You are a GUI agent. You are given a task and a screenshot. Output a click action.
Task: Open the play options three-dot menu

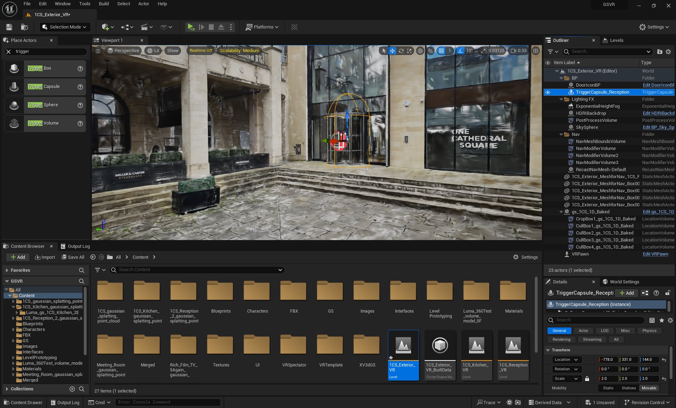click(x=231, y=27)
